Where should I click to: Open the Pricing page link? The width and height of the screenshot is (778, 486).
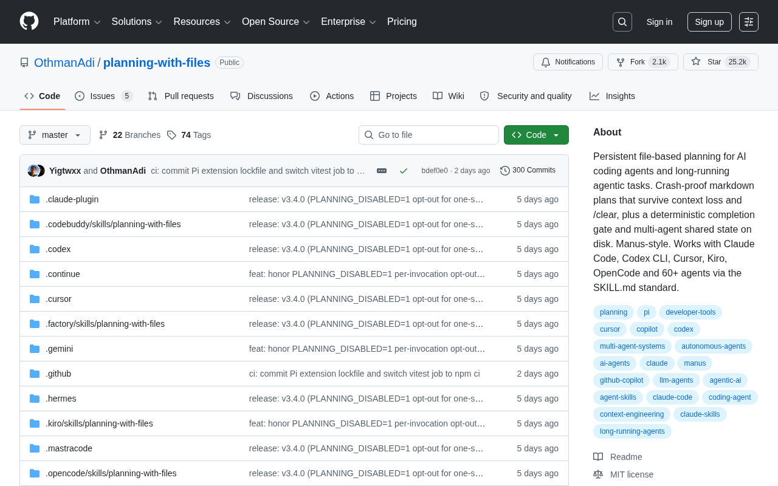coord(402,22)
